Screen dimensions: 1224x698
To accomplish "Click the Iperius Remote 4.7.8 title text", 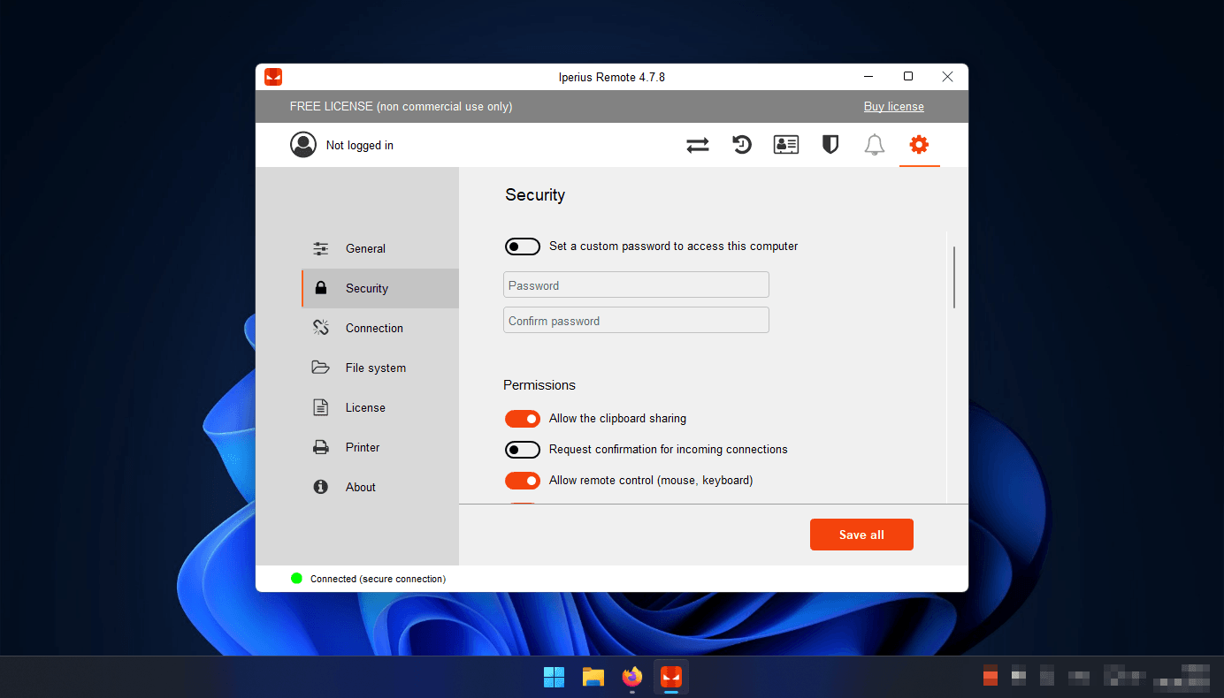I will click(612, 77).
